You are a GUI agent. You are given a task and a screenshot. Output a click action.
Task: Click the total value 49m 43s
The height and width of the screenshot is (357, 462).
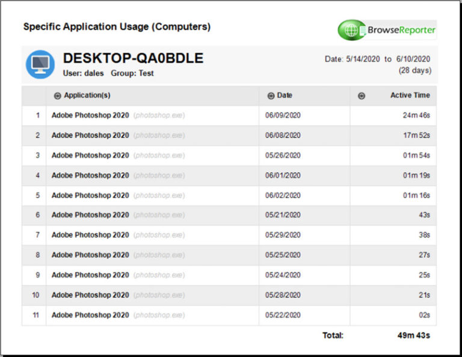414,335
